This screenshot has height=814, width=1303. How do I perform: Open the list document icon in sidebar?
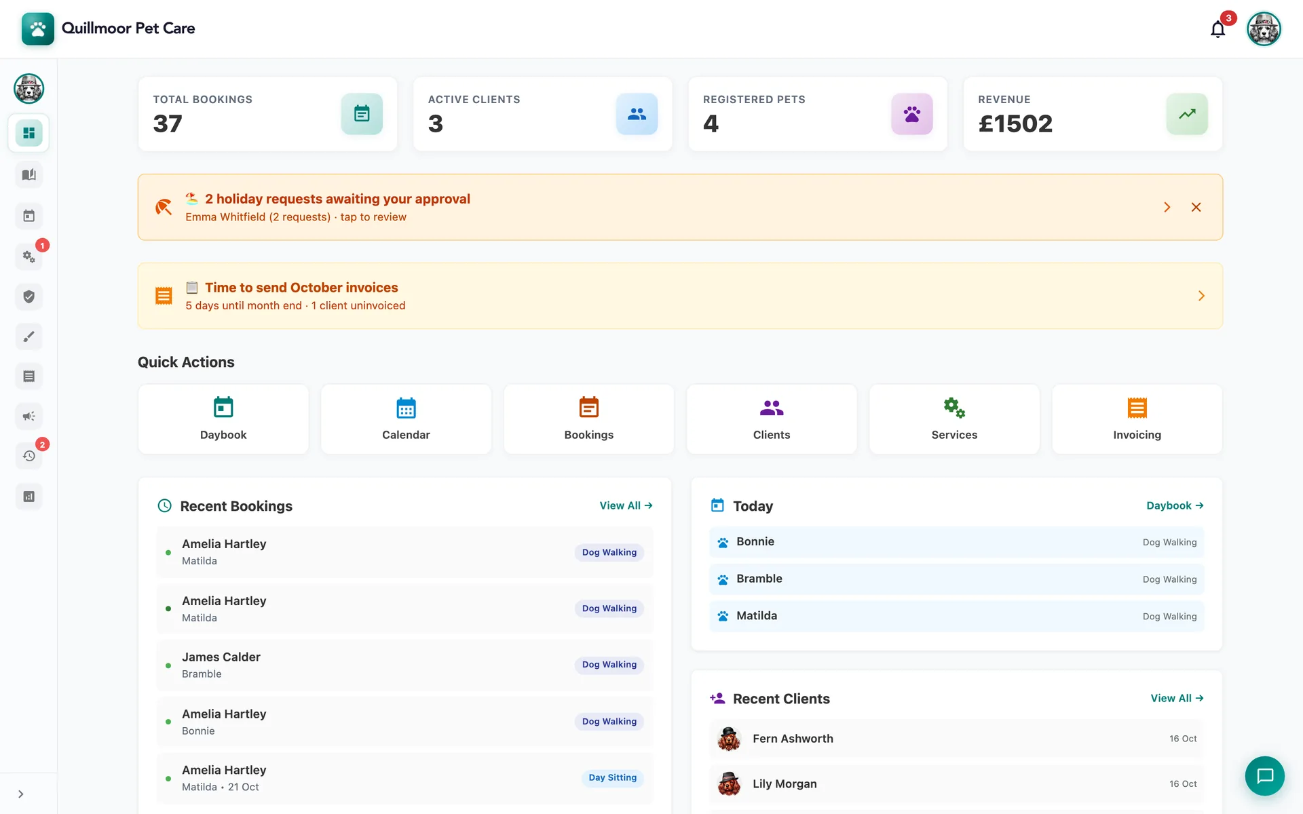(x=29, y=376)
